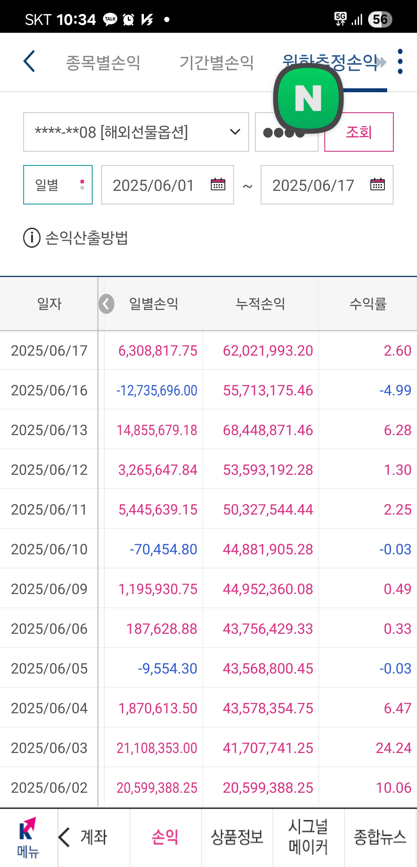This screenshot has height=867, width=417.
Task: Open start date calendar picker icon
Action: tap(218, 184)
